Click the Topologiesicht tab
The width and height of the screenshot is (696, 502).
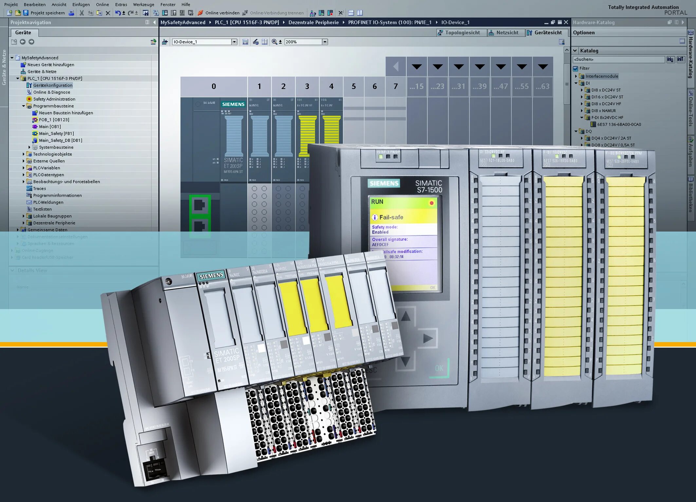[462, 33]
